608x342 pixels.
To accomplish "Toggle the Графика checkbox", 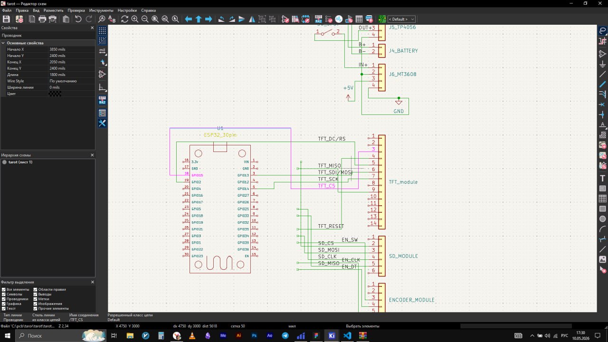I will (4, 304).
